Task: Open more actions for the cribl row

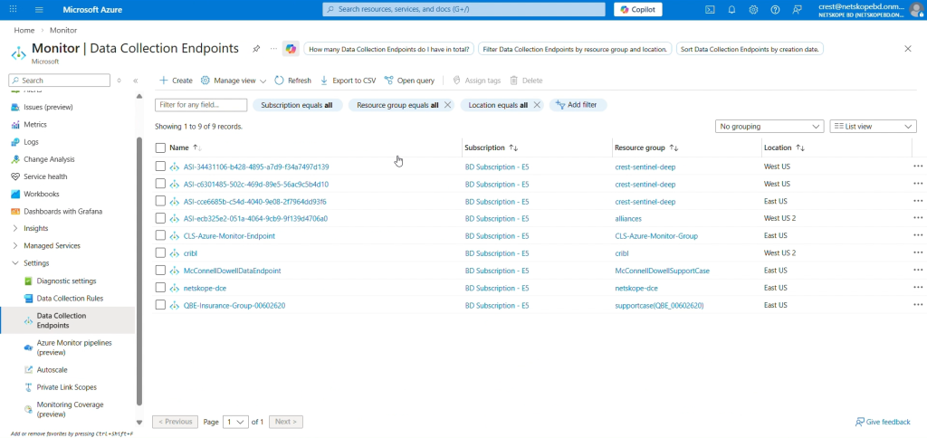Action: [x=917, y=253]
